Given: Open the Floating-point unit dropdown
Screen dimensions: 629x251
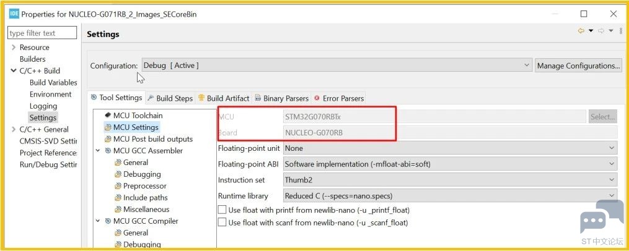Looking at the screenshot, I should pos(450,148).
